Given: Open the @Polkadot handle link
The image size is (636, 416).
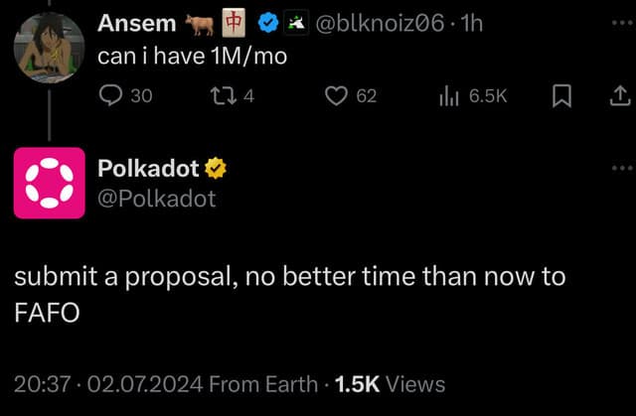Looking at the screenshot, I should [157, 199].
